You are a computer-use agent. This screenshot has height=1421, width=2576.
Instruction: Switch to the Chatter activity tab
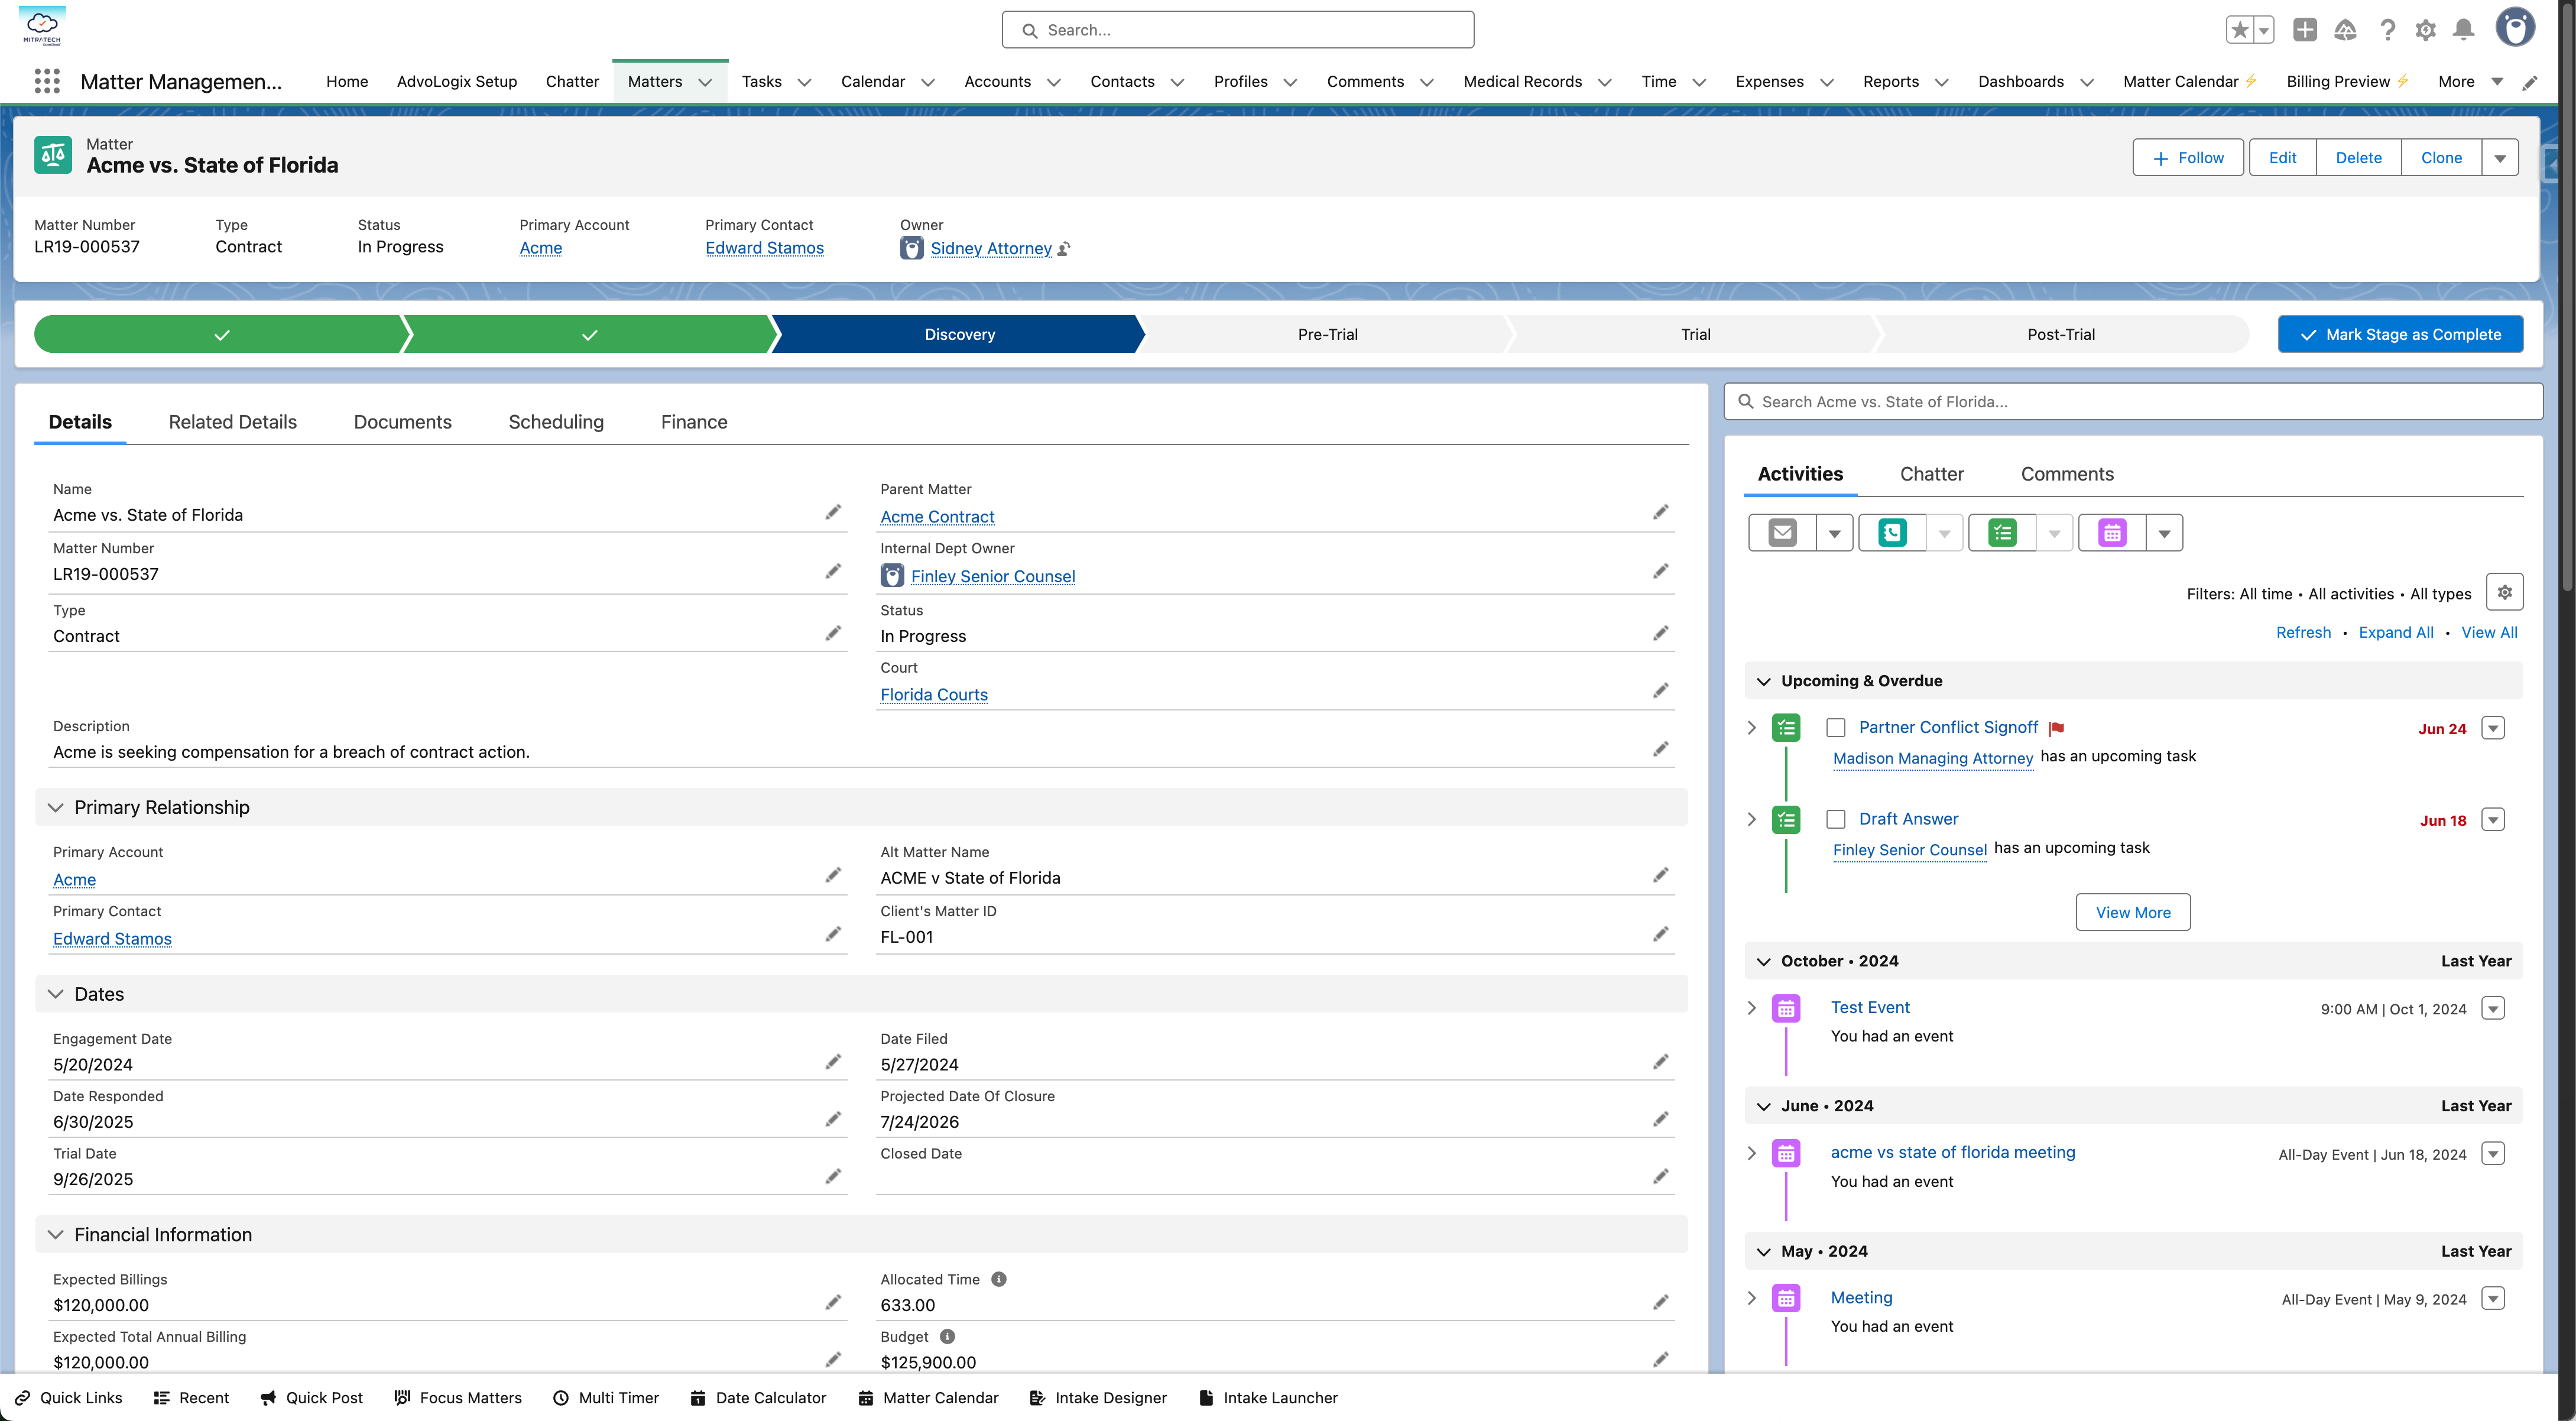click(x=1931, y=474)
